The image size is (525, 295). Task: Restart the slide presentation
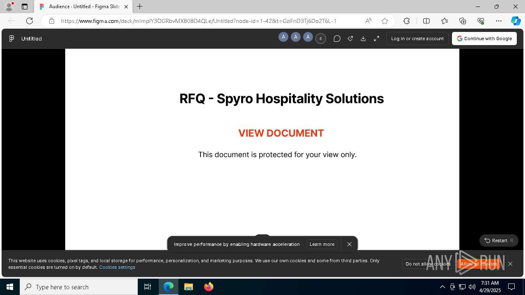tap(499, 241)
